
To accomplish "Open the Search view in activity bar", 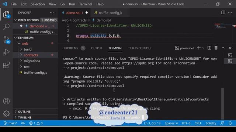I will 6,27.
